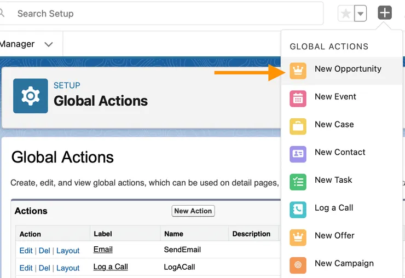
Task: Focus the Search Setup input field
Action: [164, 14]
